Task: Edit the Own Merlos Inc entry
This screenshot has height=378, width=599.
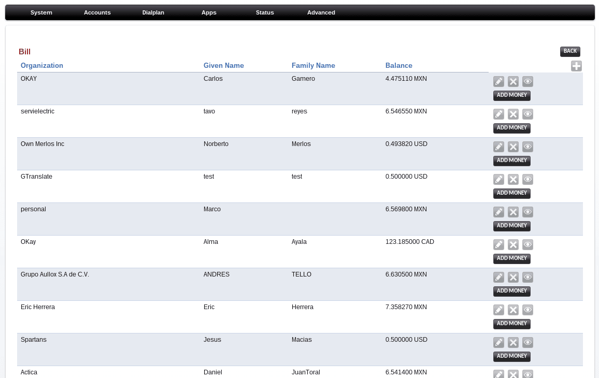Action: click(498, 147)
